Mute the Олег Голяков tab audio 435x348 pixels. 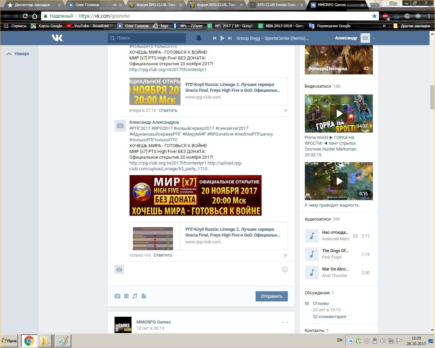pyautogui.click(x=115, y=5)
